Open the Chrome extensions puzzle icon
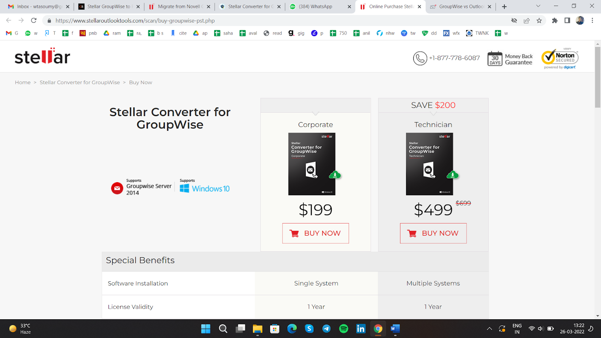The width and height of the screenshot is (601, 338). [555, 21]
